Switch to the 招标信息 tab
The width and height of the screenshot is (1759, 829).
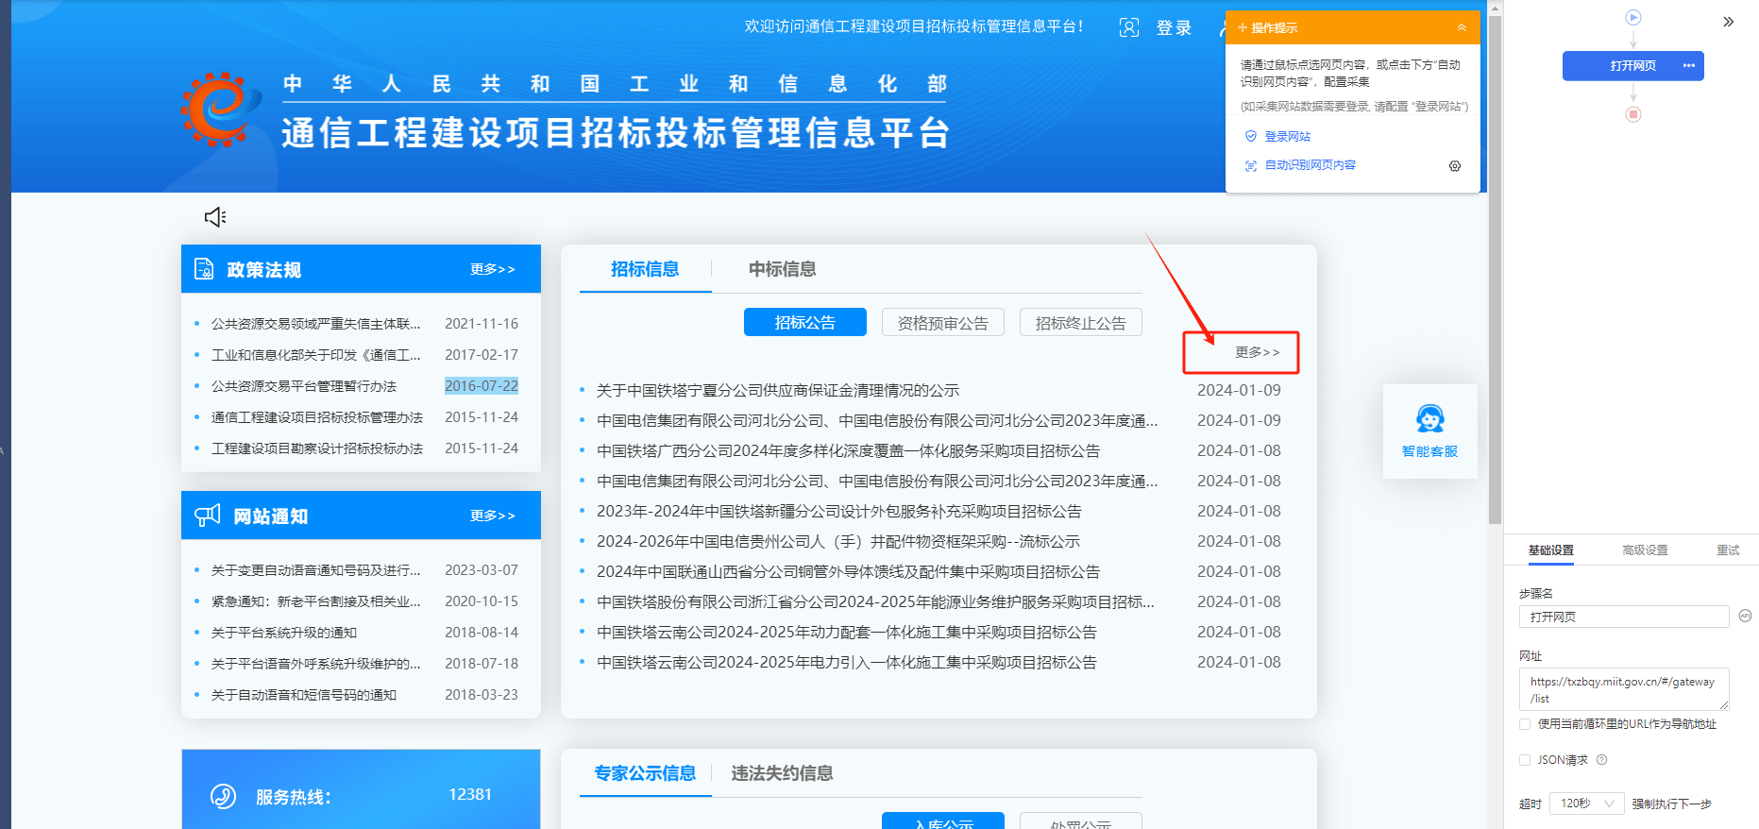(645, 269)
